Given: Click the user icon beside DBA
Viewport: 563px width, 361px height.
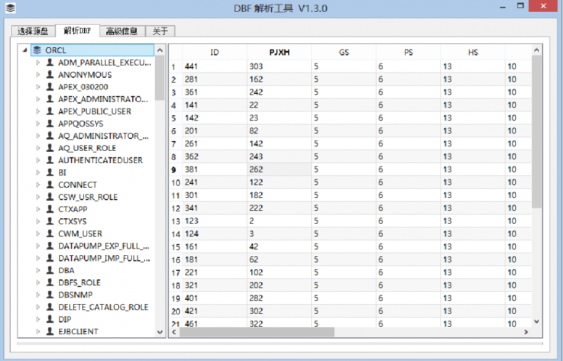Looking at the screenshot, I should 50,270.
